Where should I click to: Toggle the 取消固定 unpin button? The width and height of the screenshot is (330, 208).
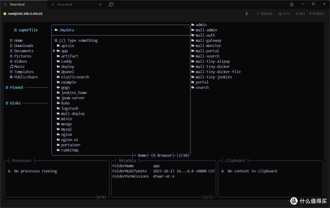317,14
